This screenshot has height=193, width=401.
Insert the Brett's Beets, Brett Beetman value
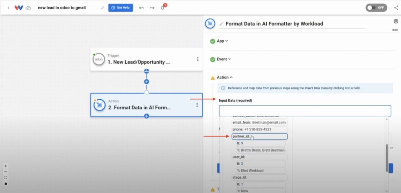(260, 150)
